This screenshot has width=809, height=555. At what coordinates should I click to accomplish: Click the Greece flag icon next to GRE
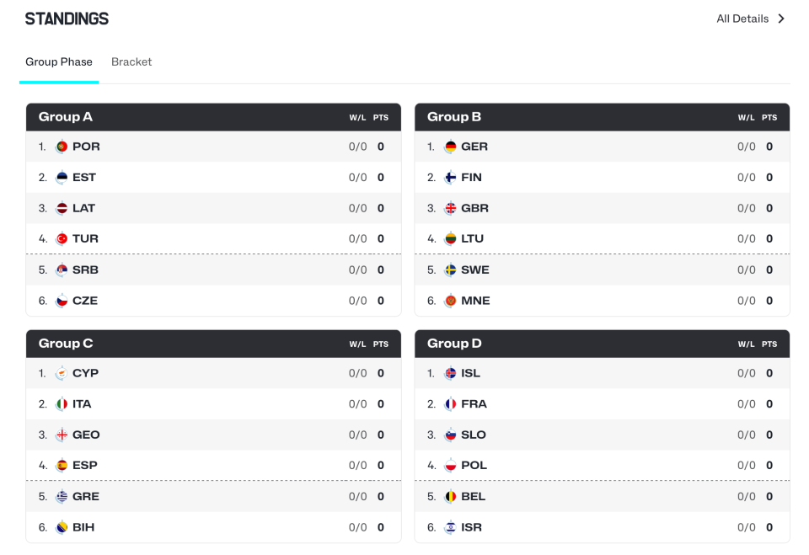click(x=62, y=496)
